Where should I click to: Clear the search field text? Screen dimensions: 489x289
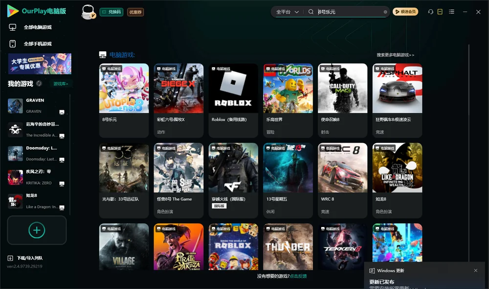point(385,12)
